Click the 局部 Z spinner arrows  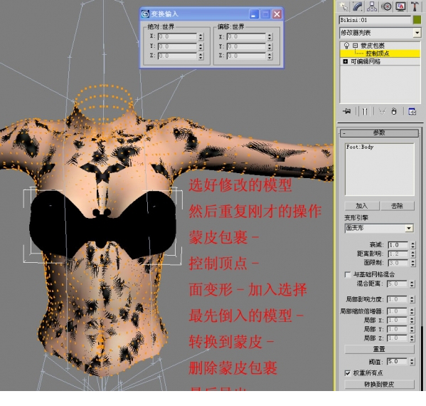(x=412, y=338)
